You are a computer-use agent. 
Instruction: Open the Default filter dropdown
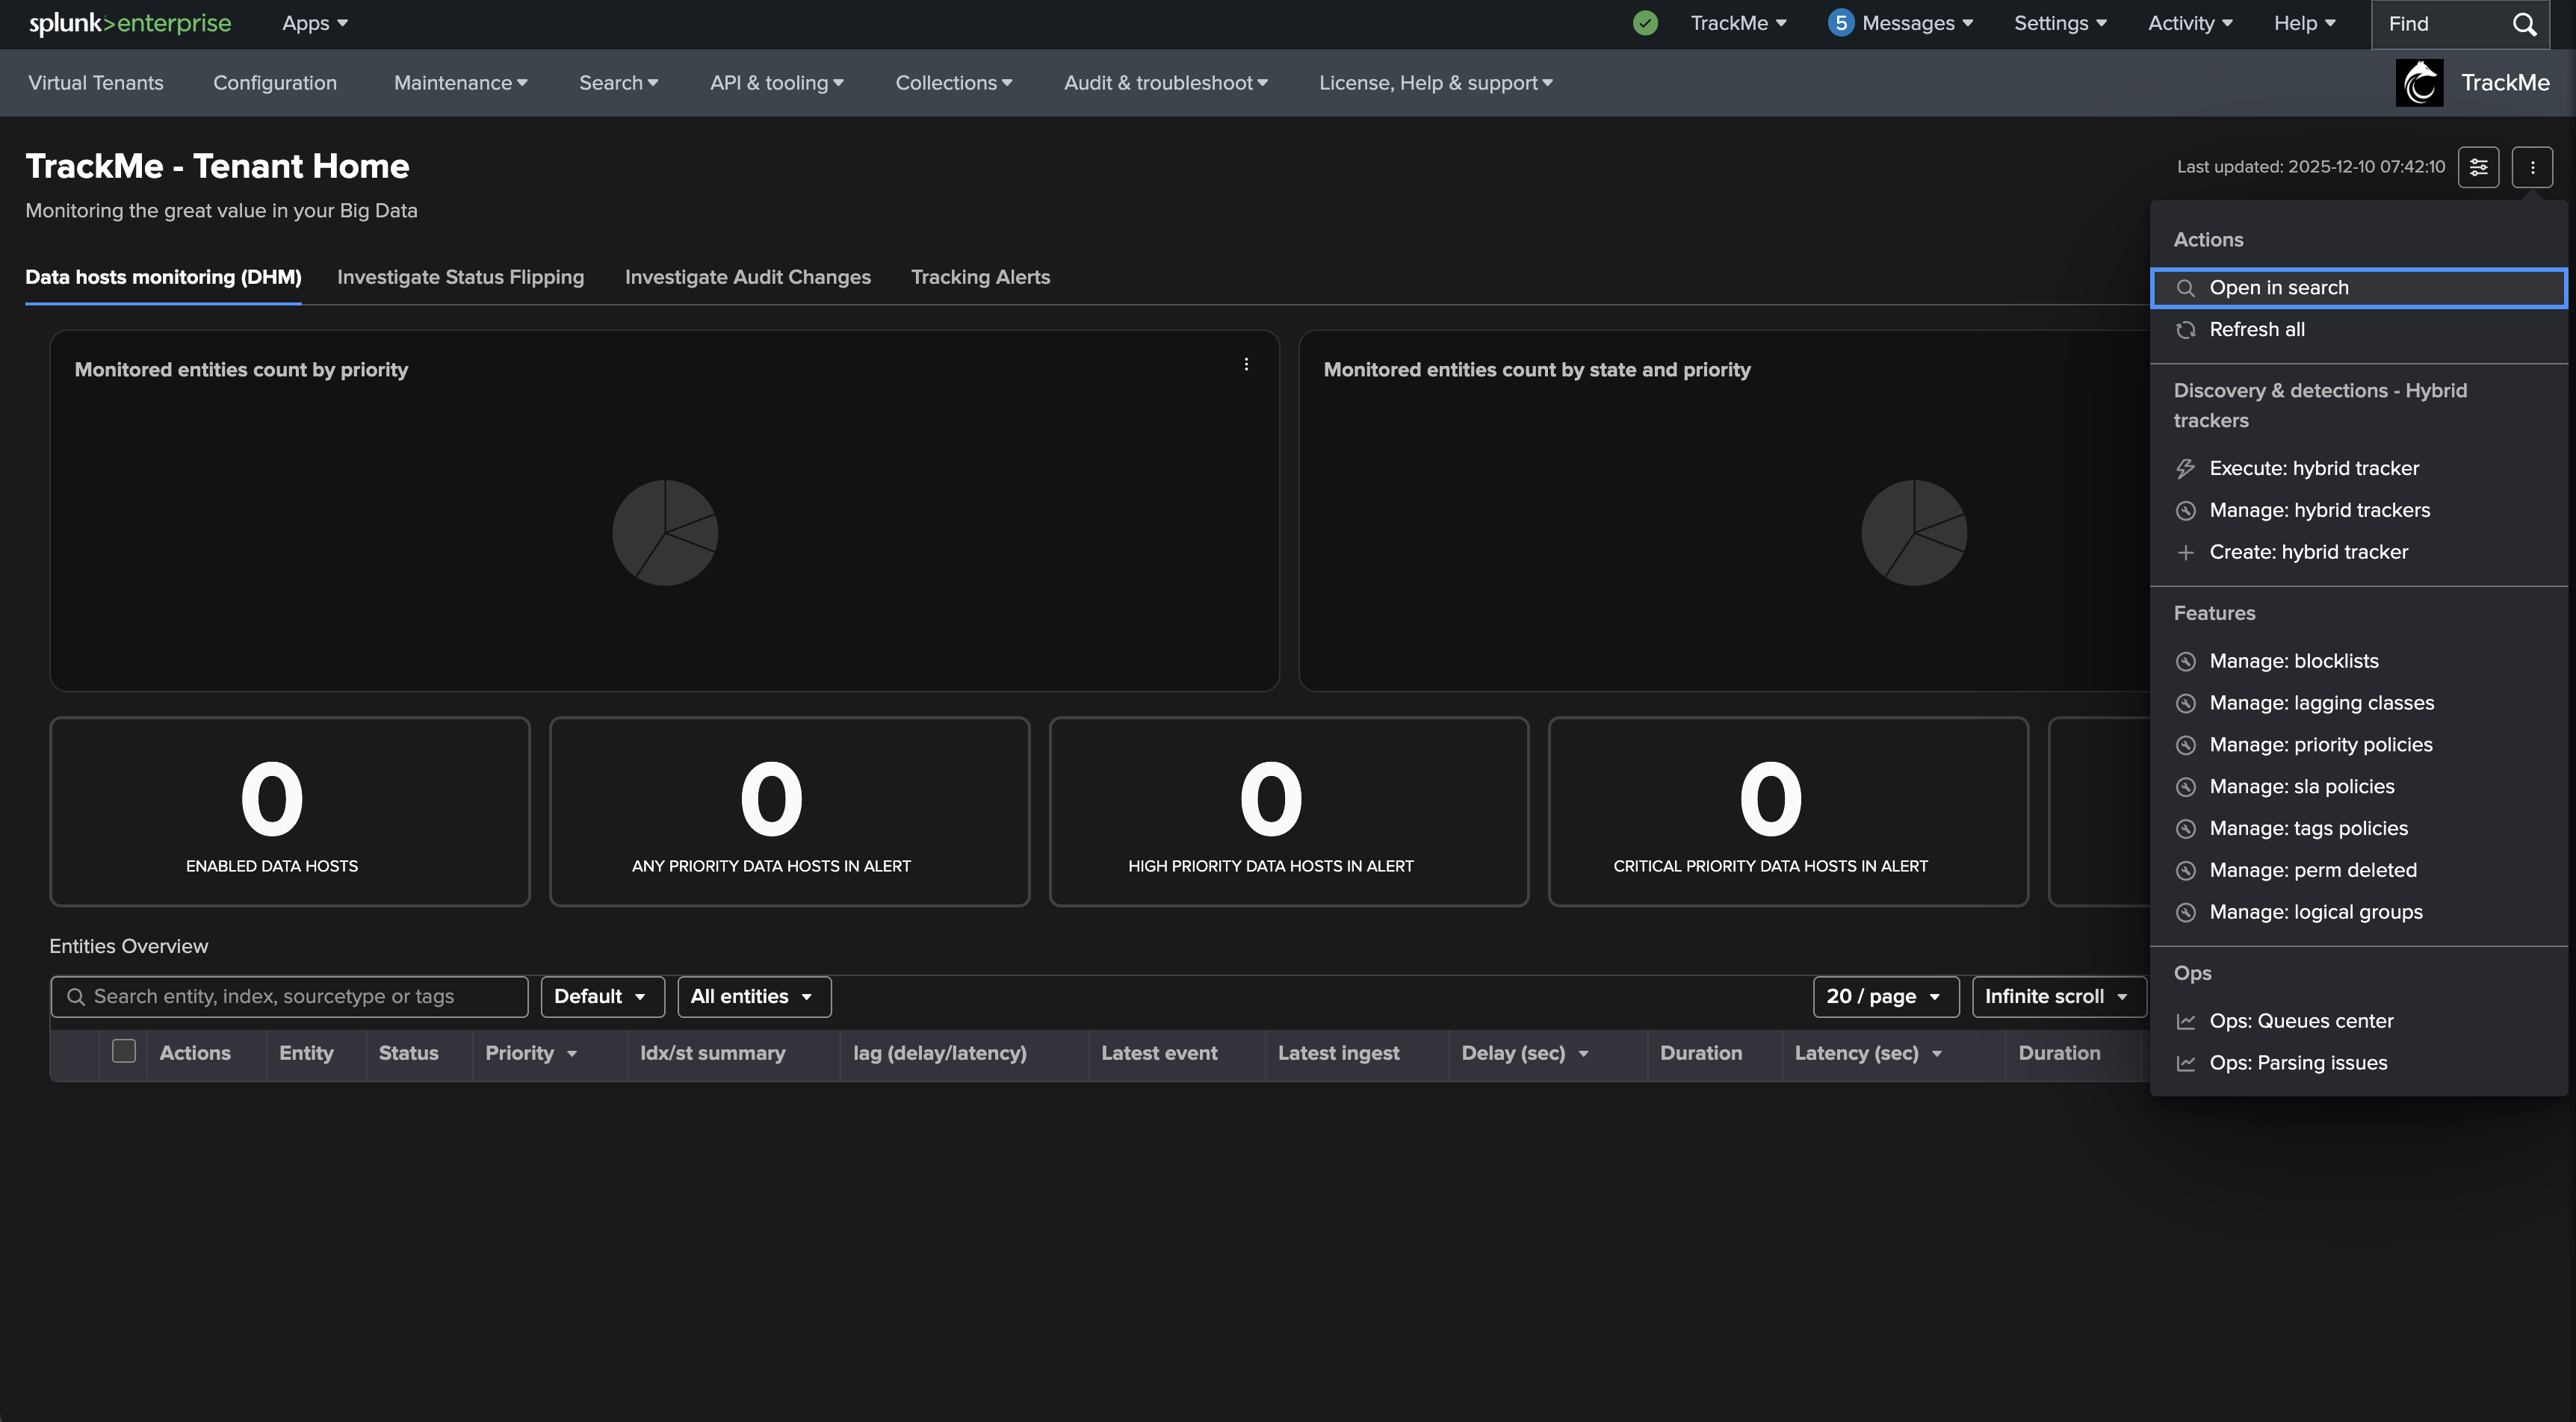(601, 997)
